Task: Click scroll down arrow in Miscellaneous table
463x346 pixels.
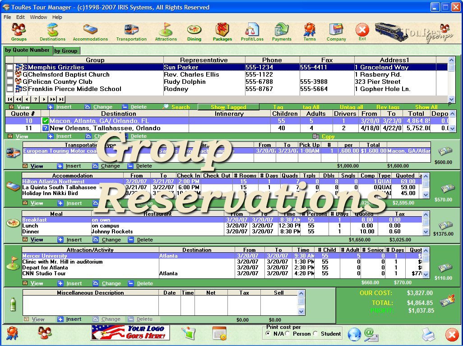Action: tap(301, 311)
